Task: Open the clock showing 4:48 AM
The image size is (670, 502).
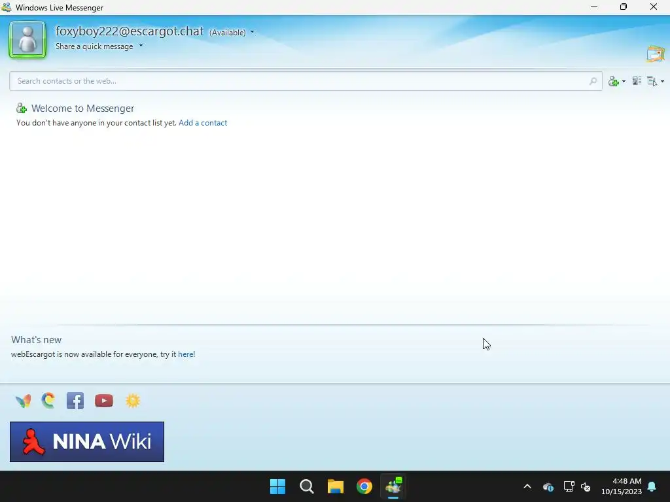Action: coord(622,486)
